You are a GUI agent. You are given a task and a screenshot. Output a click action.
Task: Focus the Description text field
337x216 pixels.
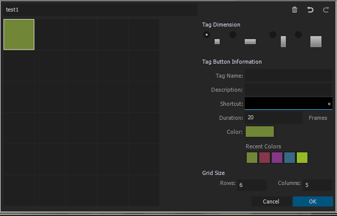(x=288, y=90)
